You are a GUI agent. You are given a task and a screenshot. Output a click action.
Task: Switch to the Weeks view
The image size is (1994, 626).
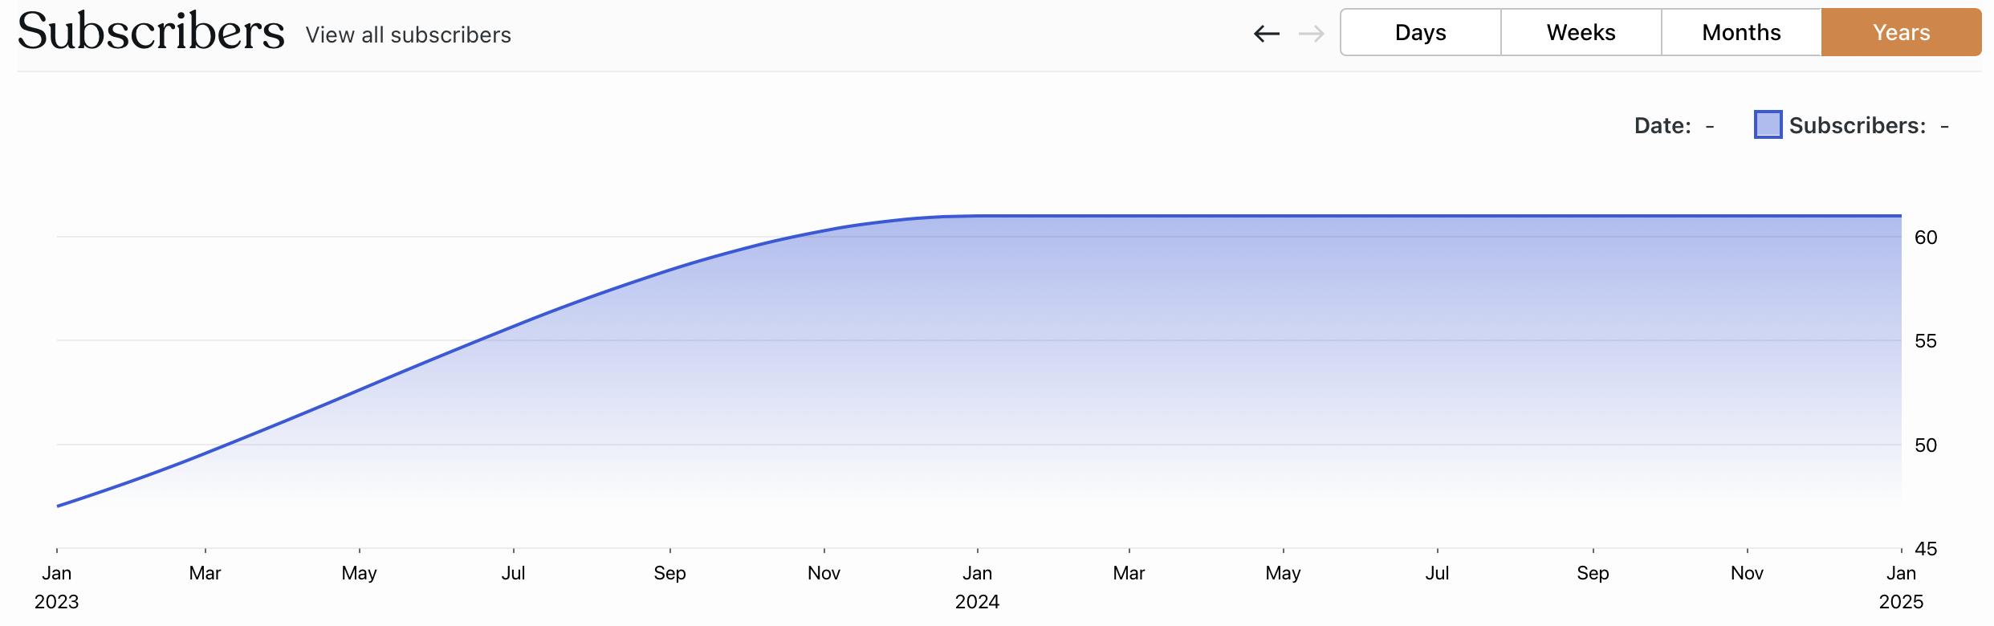point(1581,32)
